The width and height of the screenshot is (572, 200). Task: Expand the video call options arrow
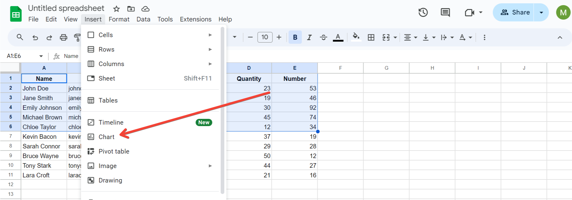pos(481,12)
